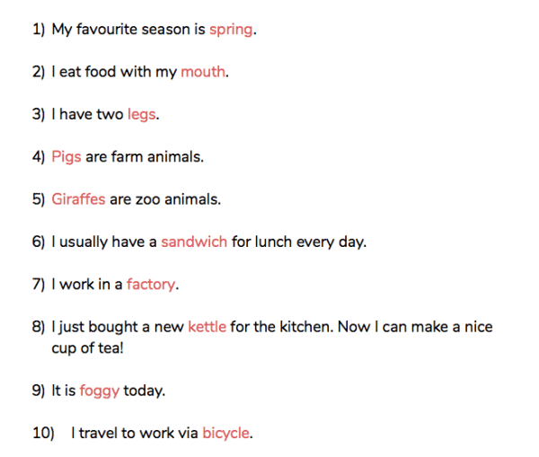Image resolution: width=539 pixels, height=457 pixels.
Task: Click the phrase 'I travel to work via'
Action: 135,433
